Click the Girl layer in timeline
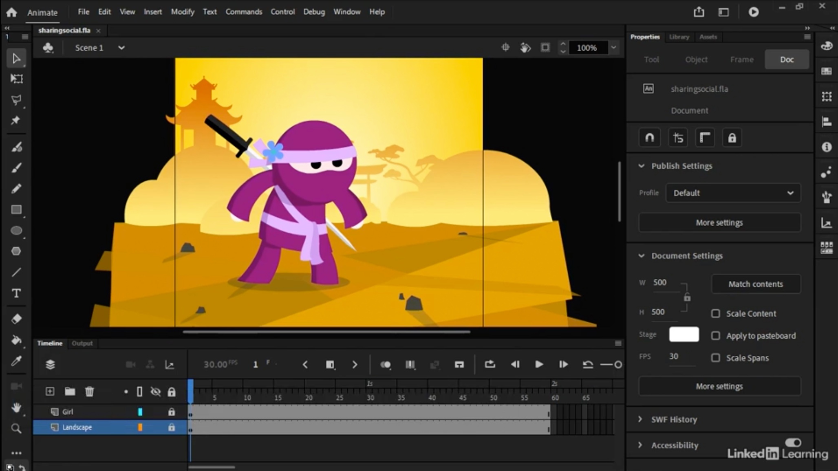 tap(68, 412)
